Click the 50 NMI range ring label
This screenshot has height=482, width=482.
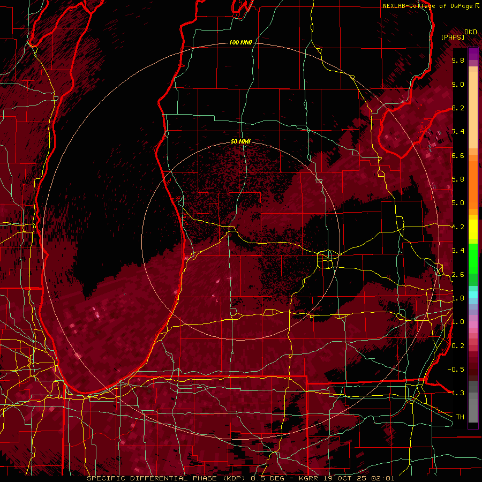coord(240,141)
